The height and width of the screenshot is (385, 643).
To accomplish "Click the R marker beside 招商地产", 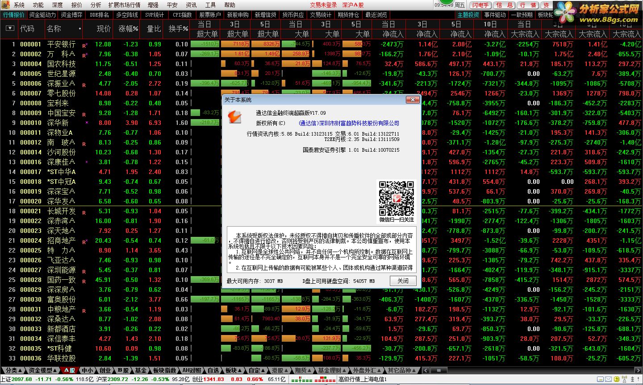I will pyautogui.click(x=84, y=241).
